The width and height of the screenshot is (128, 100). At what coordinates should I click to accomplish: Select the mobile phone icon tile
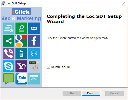[21, 53]
